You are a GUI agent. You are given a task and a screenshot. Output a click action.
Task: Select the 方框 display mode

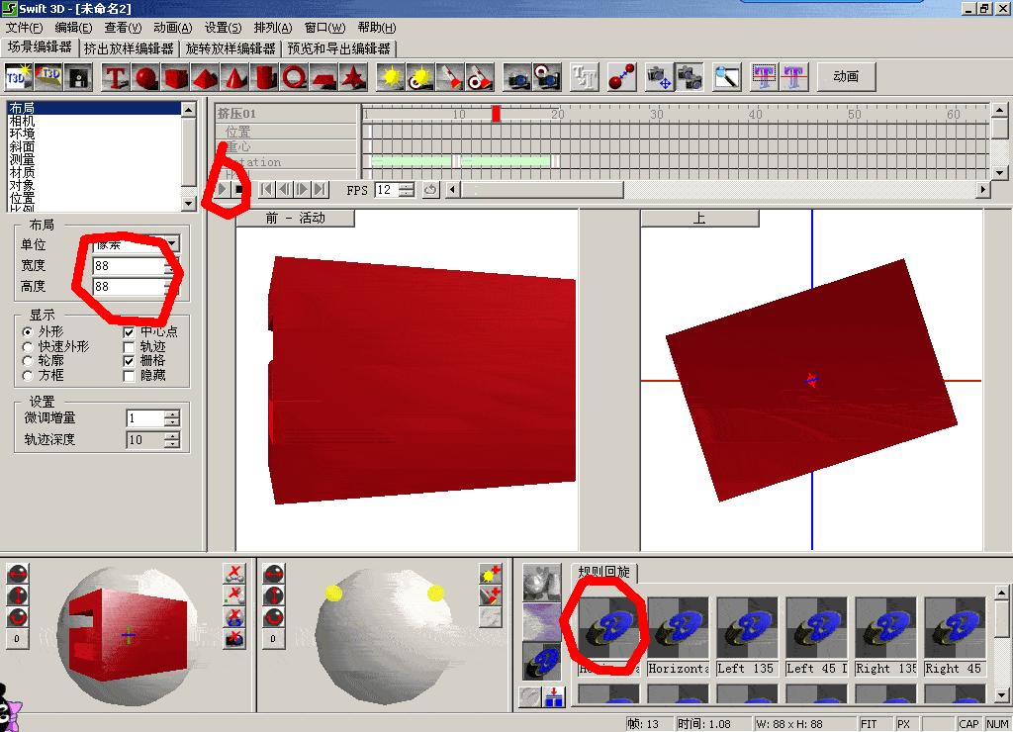27,376
